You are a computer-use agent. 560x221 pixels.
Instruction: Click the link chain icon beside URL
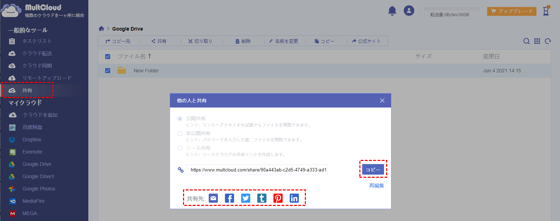[181, 170]
